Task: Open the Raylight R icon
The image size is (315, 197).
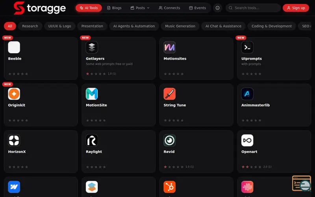Action: point(92,140)
